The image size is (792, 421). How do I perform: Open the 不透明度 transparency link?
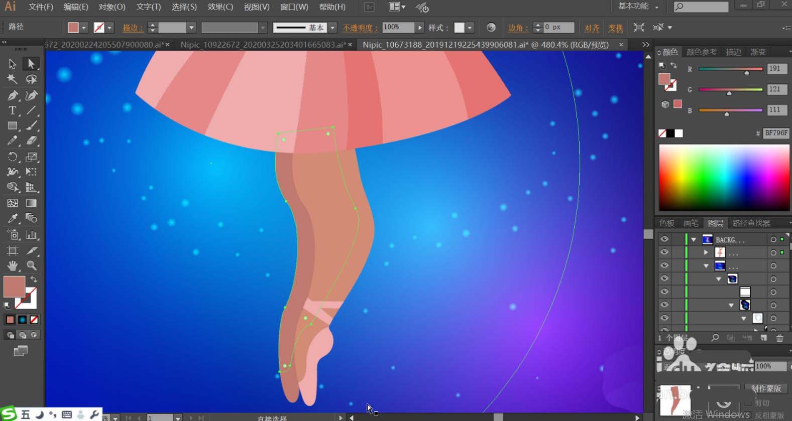pyautogui.click(x=360, y=28)
